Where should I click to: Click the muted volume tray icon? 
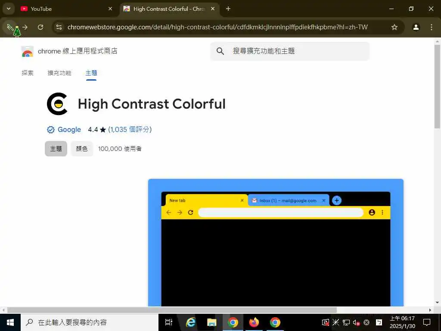tap(356, 322)
